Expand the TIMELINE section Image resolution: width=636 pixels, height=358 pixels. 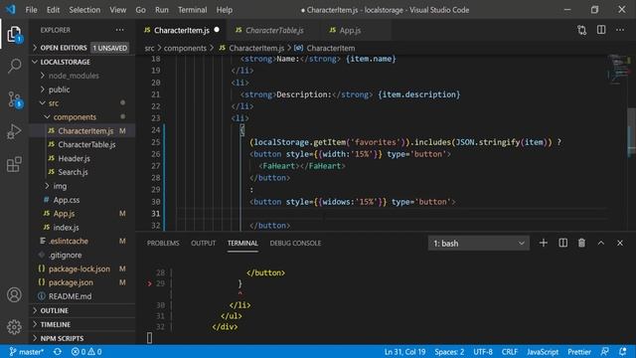56,324
